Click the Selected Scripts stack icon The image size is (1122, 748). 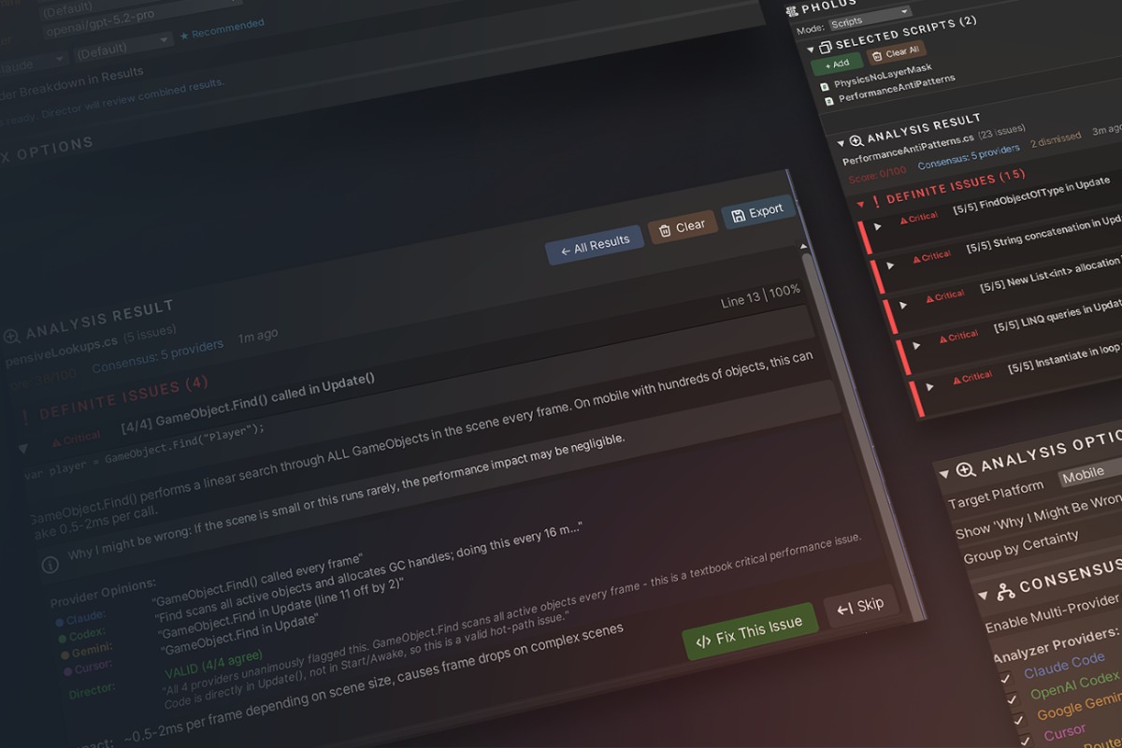click(x=825, y=47)
